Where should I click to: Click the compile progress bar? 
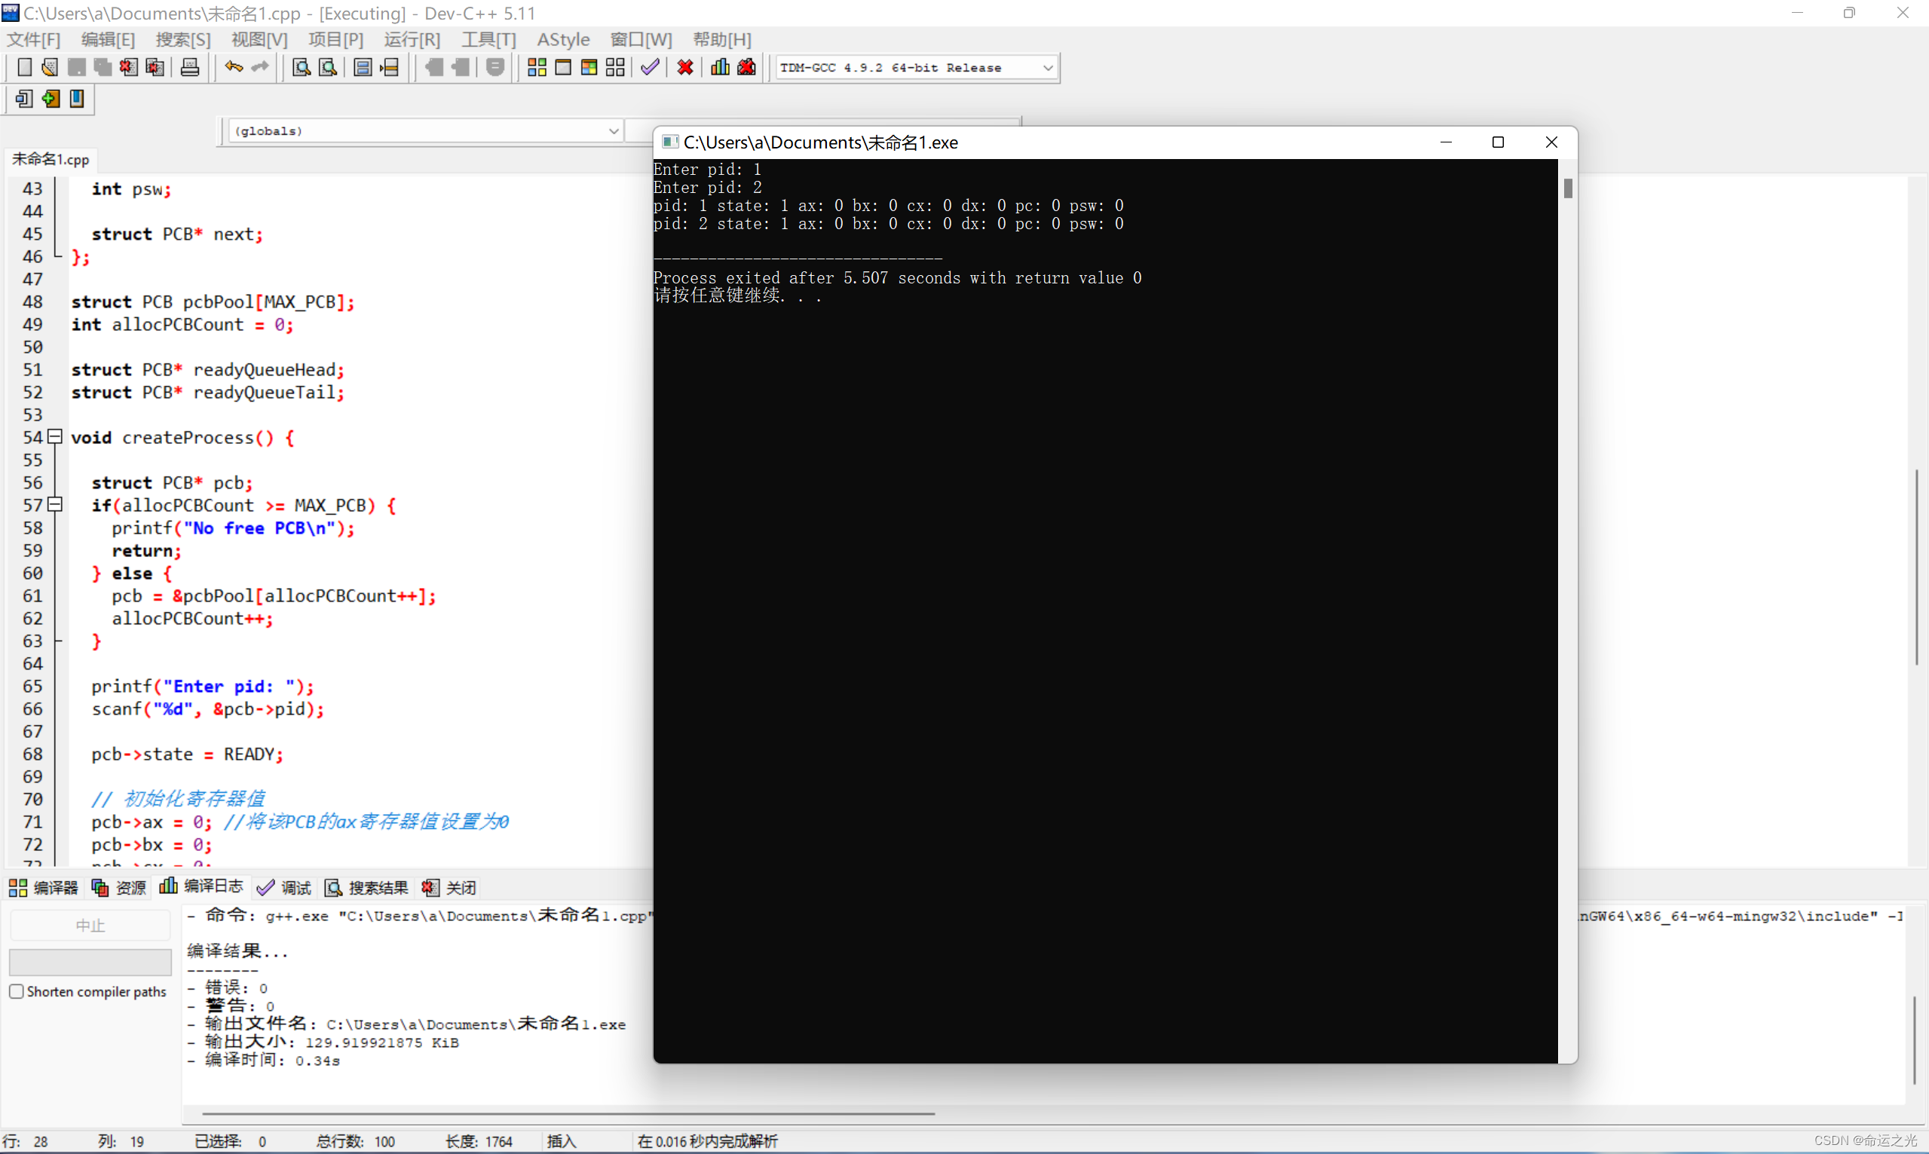90,962
